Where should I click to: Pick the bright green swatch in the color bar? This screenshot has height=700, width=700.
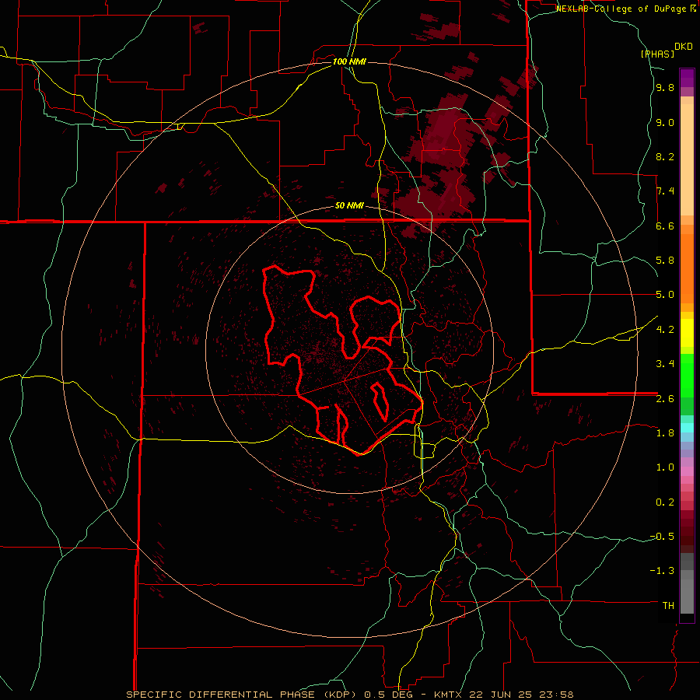point(687,376)
